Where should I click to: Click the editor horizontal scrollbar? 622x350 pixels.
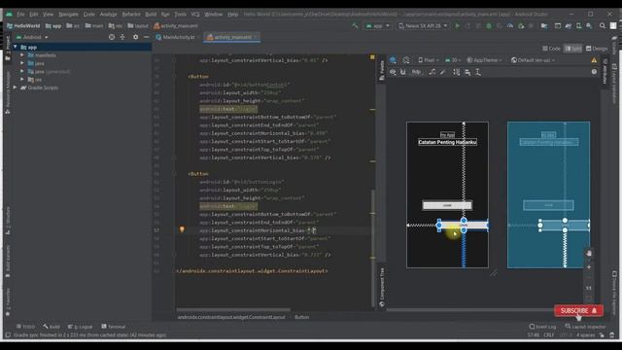pyautogui.click(x=233, y=309)
